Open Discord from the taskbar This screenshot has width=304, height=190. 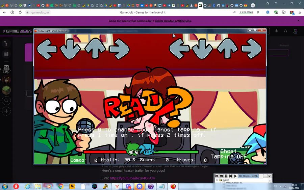(x=140, y=187)
